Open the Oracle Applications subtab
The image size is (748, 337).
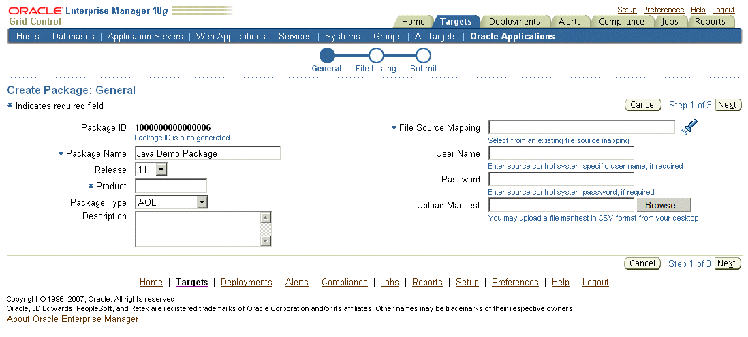pos(512,36)
